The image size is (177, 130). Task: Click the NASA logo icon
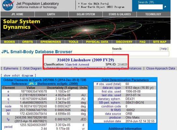(8, 5)
